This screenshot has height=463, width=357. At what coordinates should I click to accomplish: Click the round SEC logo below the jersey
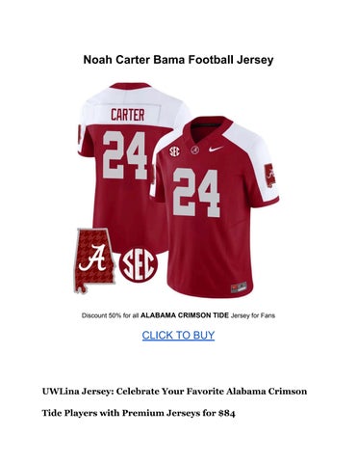139,265
